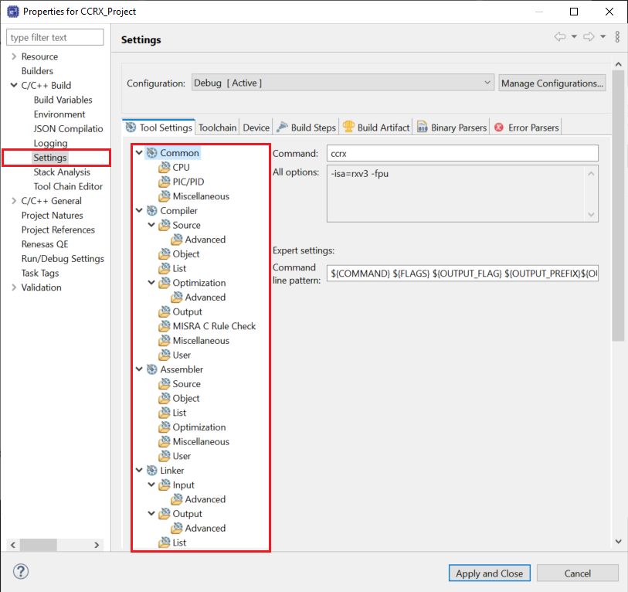Switch to the Build Artifact tab
Viewport: 628px width, 592px height.
(x=376, y=128)
